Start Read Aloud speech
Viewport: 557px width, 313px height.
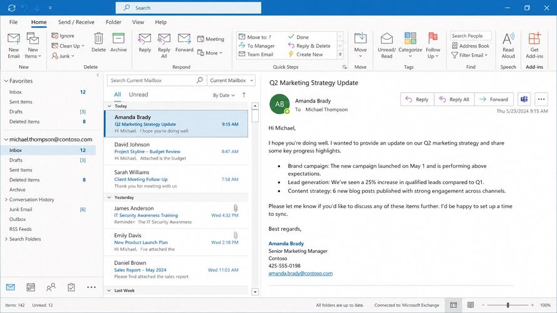[x=508, y=46]
